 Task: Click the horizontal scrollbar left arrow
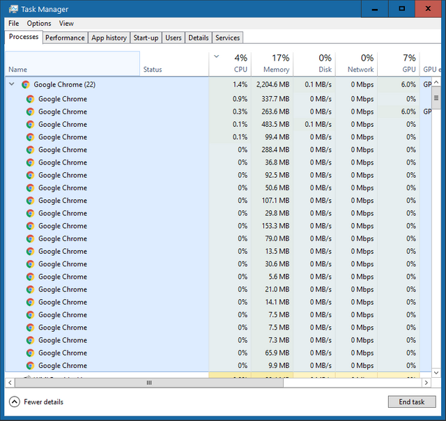tap(10, 383)
